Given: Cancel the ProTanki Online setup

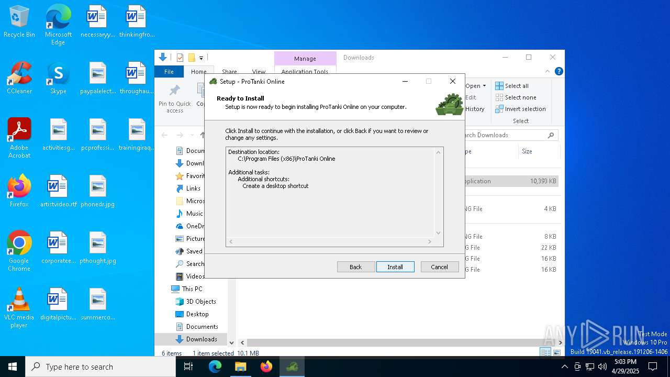Looking at the screenshot, I should tap(440, 267).
